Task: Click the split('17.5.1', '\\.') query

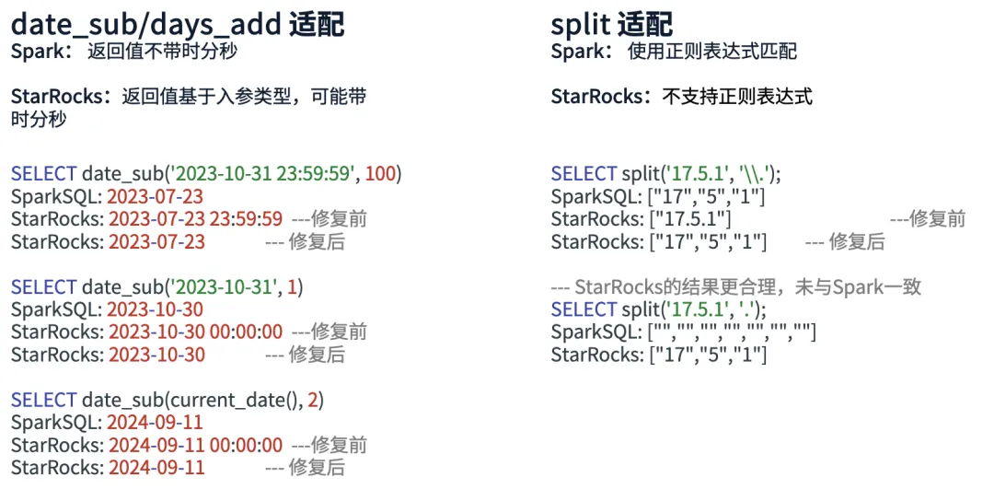Action: point(666,174)
